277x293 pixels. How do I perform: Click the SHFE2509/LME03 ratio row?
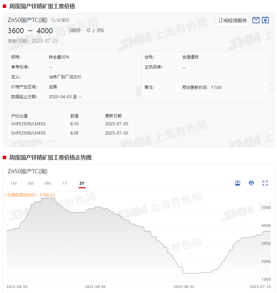tap(72, 124)
